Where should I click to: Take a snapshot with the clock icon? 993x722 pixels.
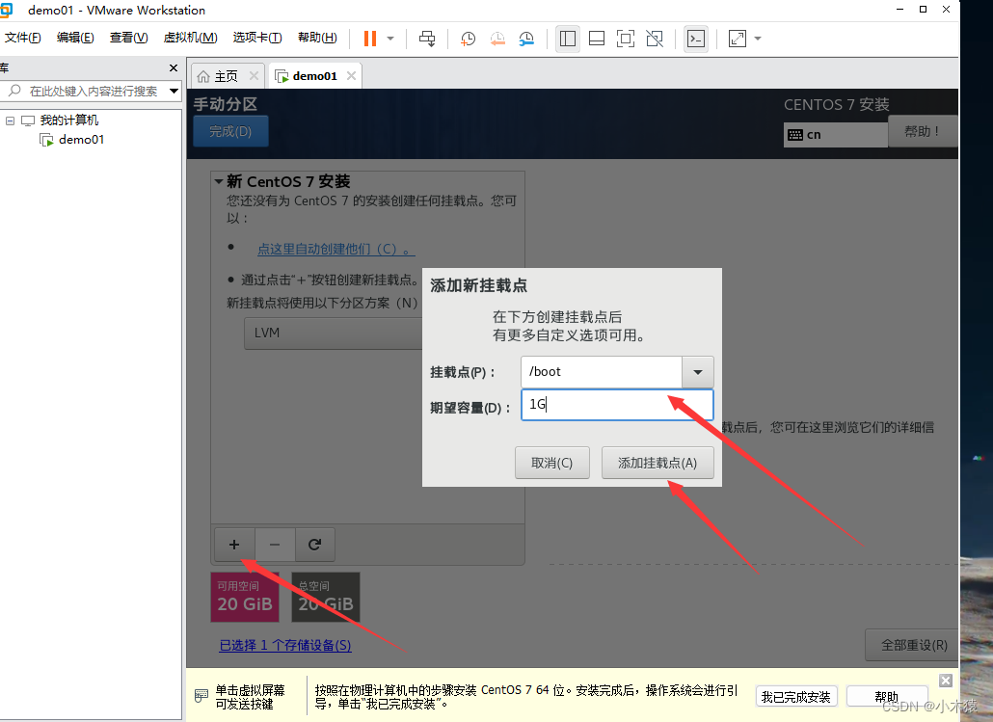[x=468, y=39]
